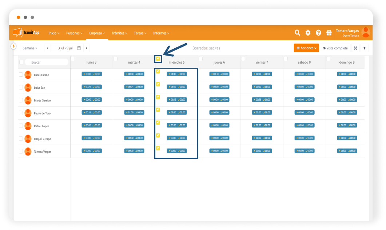Image resolution: width=386 pixels, height=230 pixels.
Task: Check the lunes 3 column checkbox
Action: 73,59
